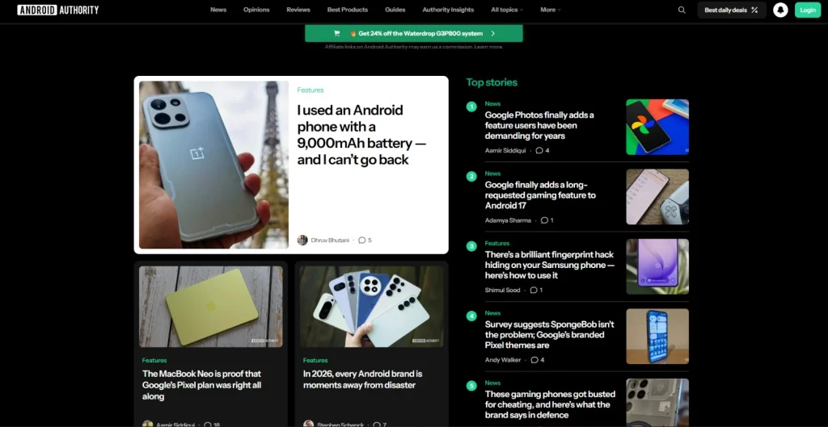Go to the Reviews section

[298, 10]
